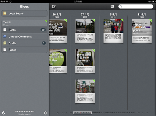This screenshot has width=156, height=116.
Task: Open the 南埔車車行 post card
Action: 85,31
